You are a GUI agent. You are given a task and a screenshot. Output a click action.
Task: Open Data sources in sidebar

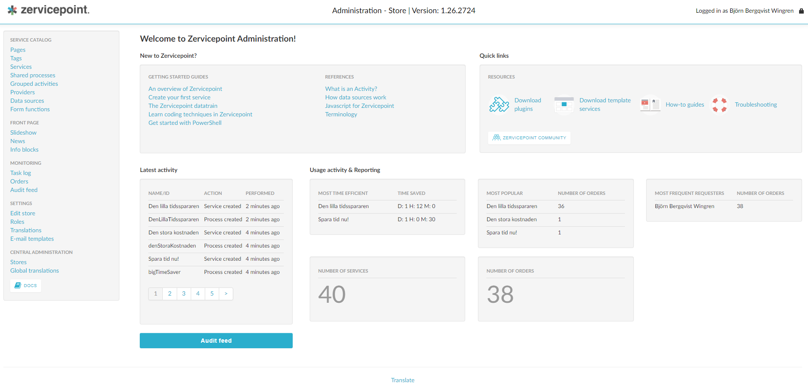point(27,101)
